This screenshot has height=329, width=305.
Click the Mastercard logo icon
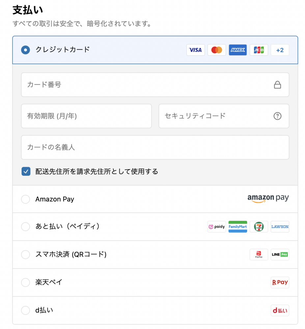pos(217,50)
